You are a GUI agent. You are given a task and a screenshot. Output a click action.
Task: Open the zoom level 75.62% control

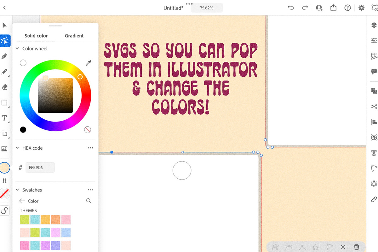(x=207, y=8)
